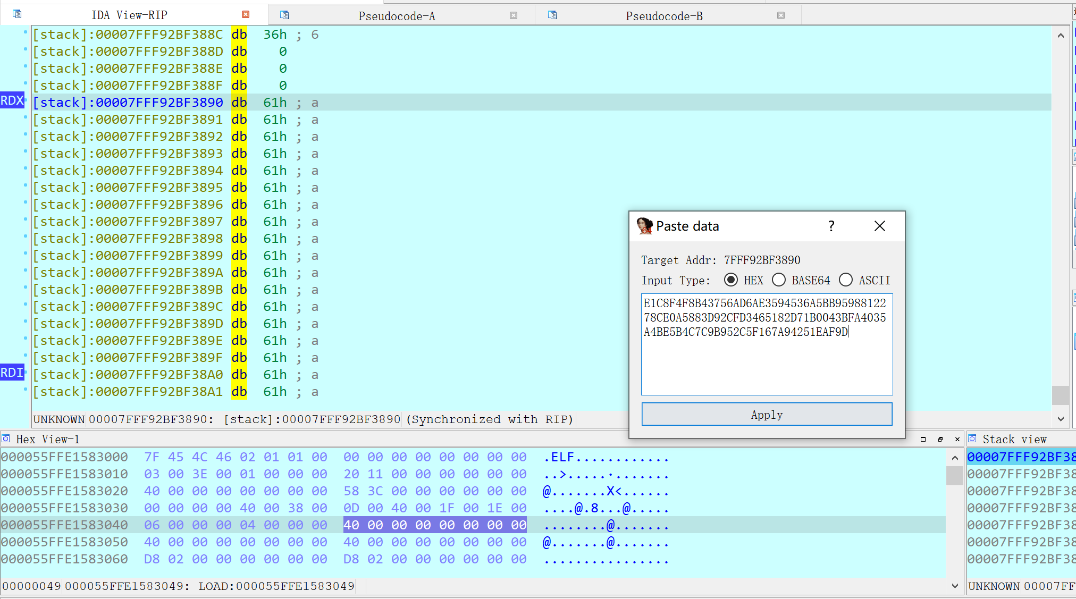Switch to the IDA View-RIP tab
The height and width of the screenshot is (599, 1076).
tap(129, 15)
